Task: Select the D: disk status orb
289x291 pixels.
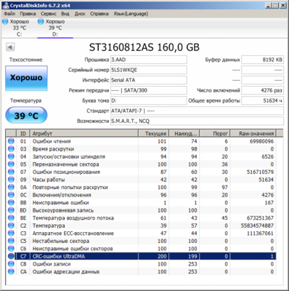Action: [41, 22]
